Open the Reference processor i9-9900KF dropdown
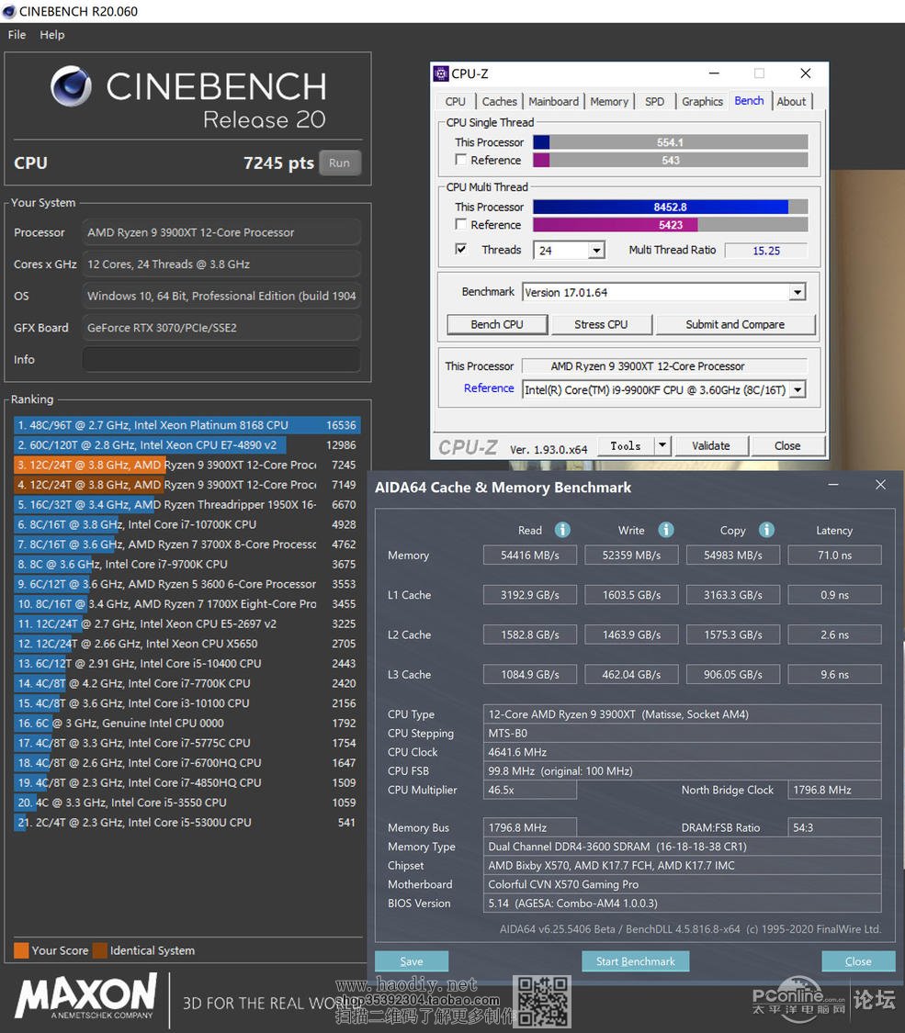The image size is (905, 1033). pos(797,389)
